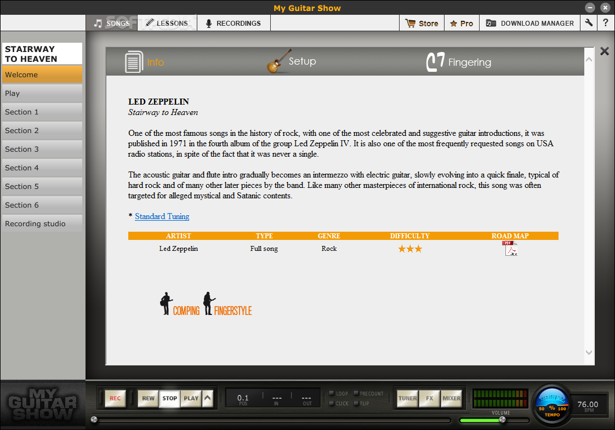Open the Recordings tab
This screenshot has height=430, width=615.
pos(234,23)
